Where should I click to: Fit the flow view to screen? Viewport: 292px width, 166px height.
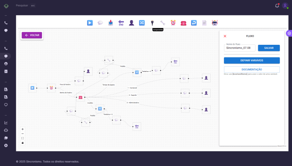tap(23, 138)
